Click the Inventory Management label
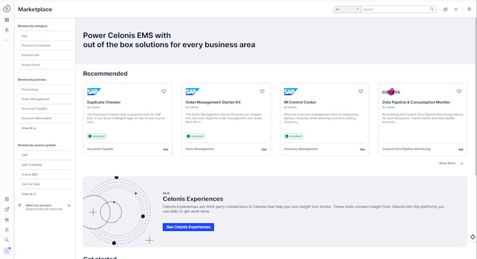Viewport: 477px width, 259px height. pyautogui.click(x=301, y=149)
